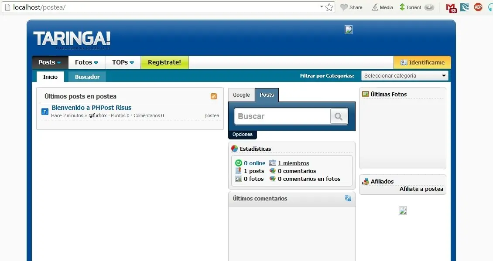Open the Media extension in the toolbar
Image resolution: width=493 pixels, height=261 pixels.
[382, 7]
